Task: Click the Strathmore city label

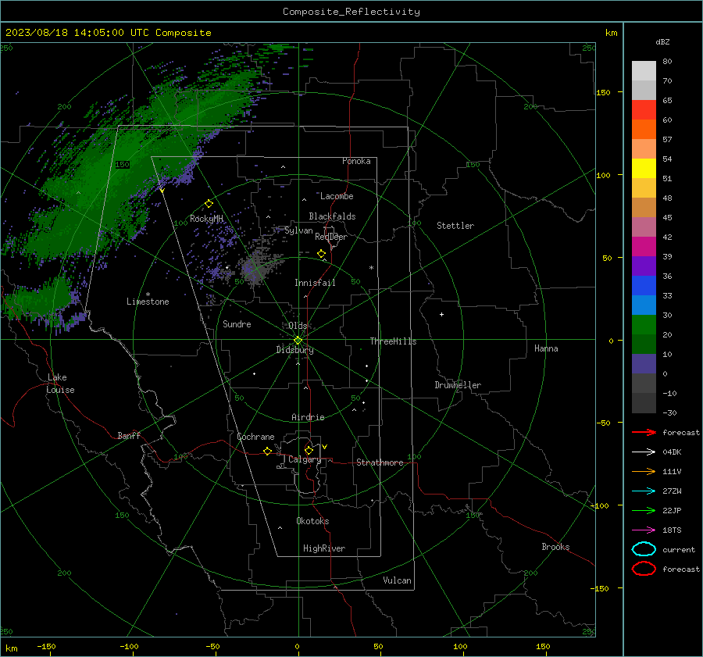Action: coord(380,462)
